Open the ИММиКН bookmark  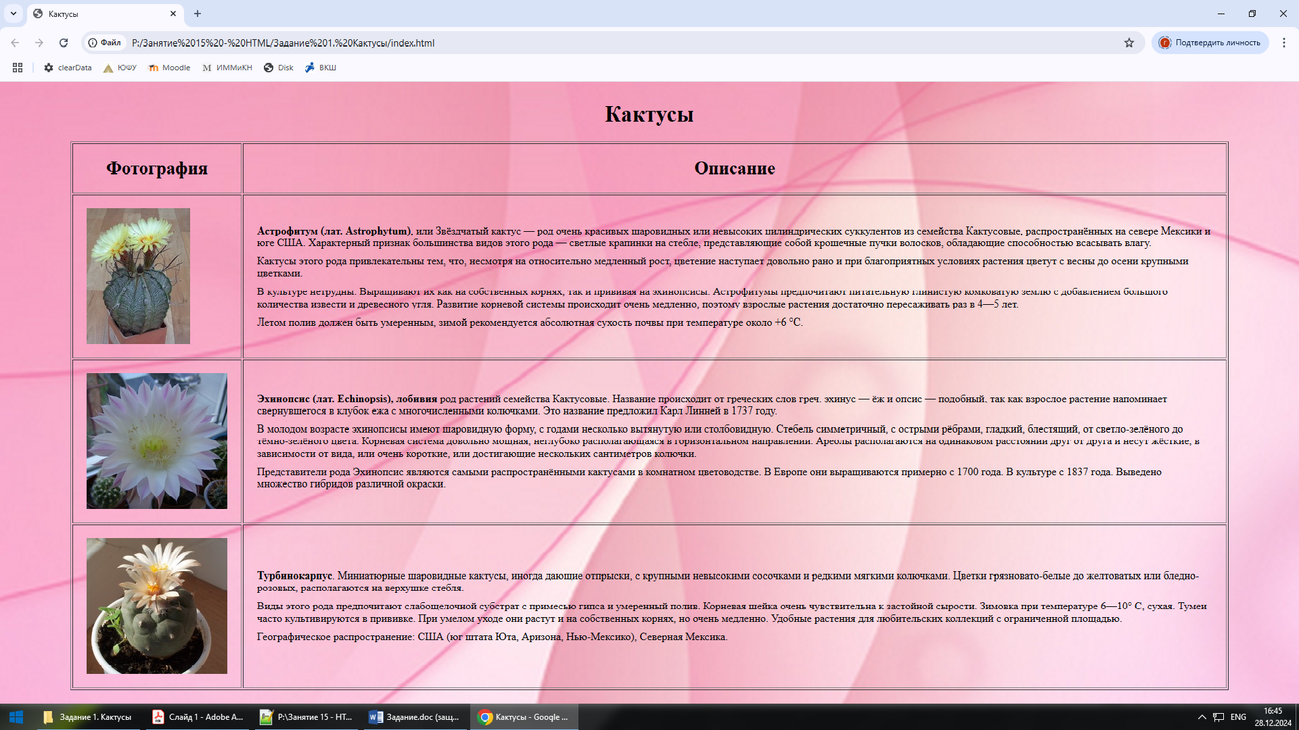coord(227,68)
